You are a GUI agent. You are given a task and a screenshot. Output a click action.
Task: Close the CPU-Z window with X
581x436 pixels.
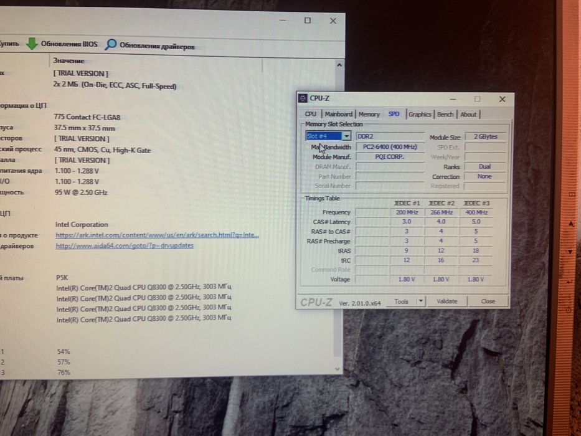pyautogui.click(x=502, y=99)
